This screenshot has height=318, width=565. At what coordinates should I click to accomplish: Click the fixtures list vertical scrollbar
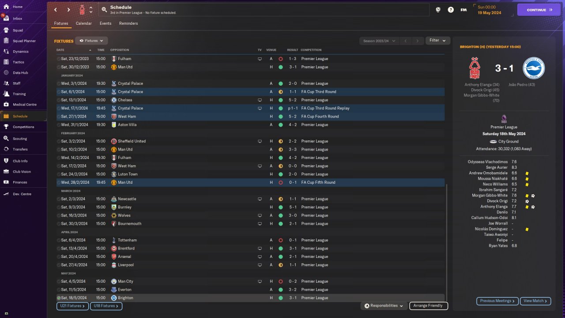(446, 242)
